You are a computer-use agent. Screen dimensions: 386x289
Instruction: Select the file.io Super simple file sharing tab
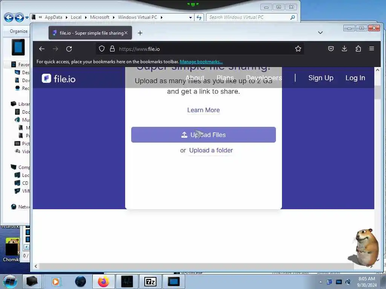coord(90,33)
